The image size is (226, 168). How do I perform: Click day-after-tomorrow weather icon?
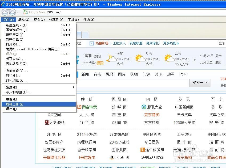(x=169, y=58)
